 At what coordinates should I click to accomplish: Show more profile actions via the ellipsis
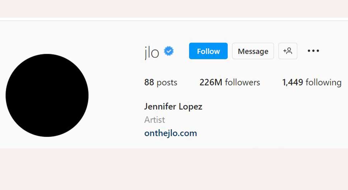(313, 51)
